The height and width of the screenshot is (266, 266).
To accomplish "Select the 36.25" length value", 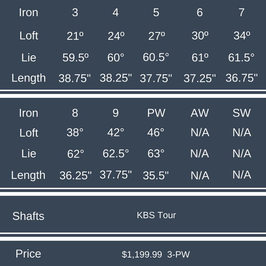I will [x=75, y=175].
